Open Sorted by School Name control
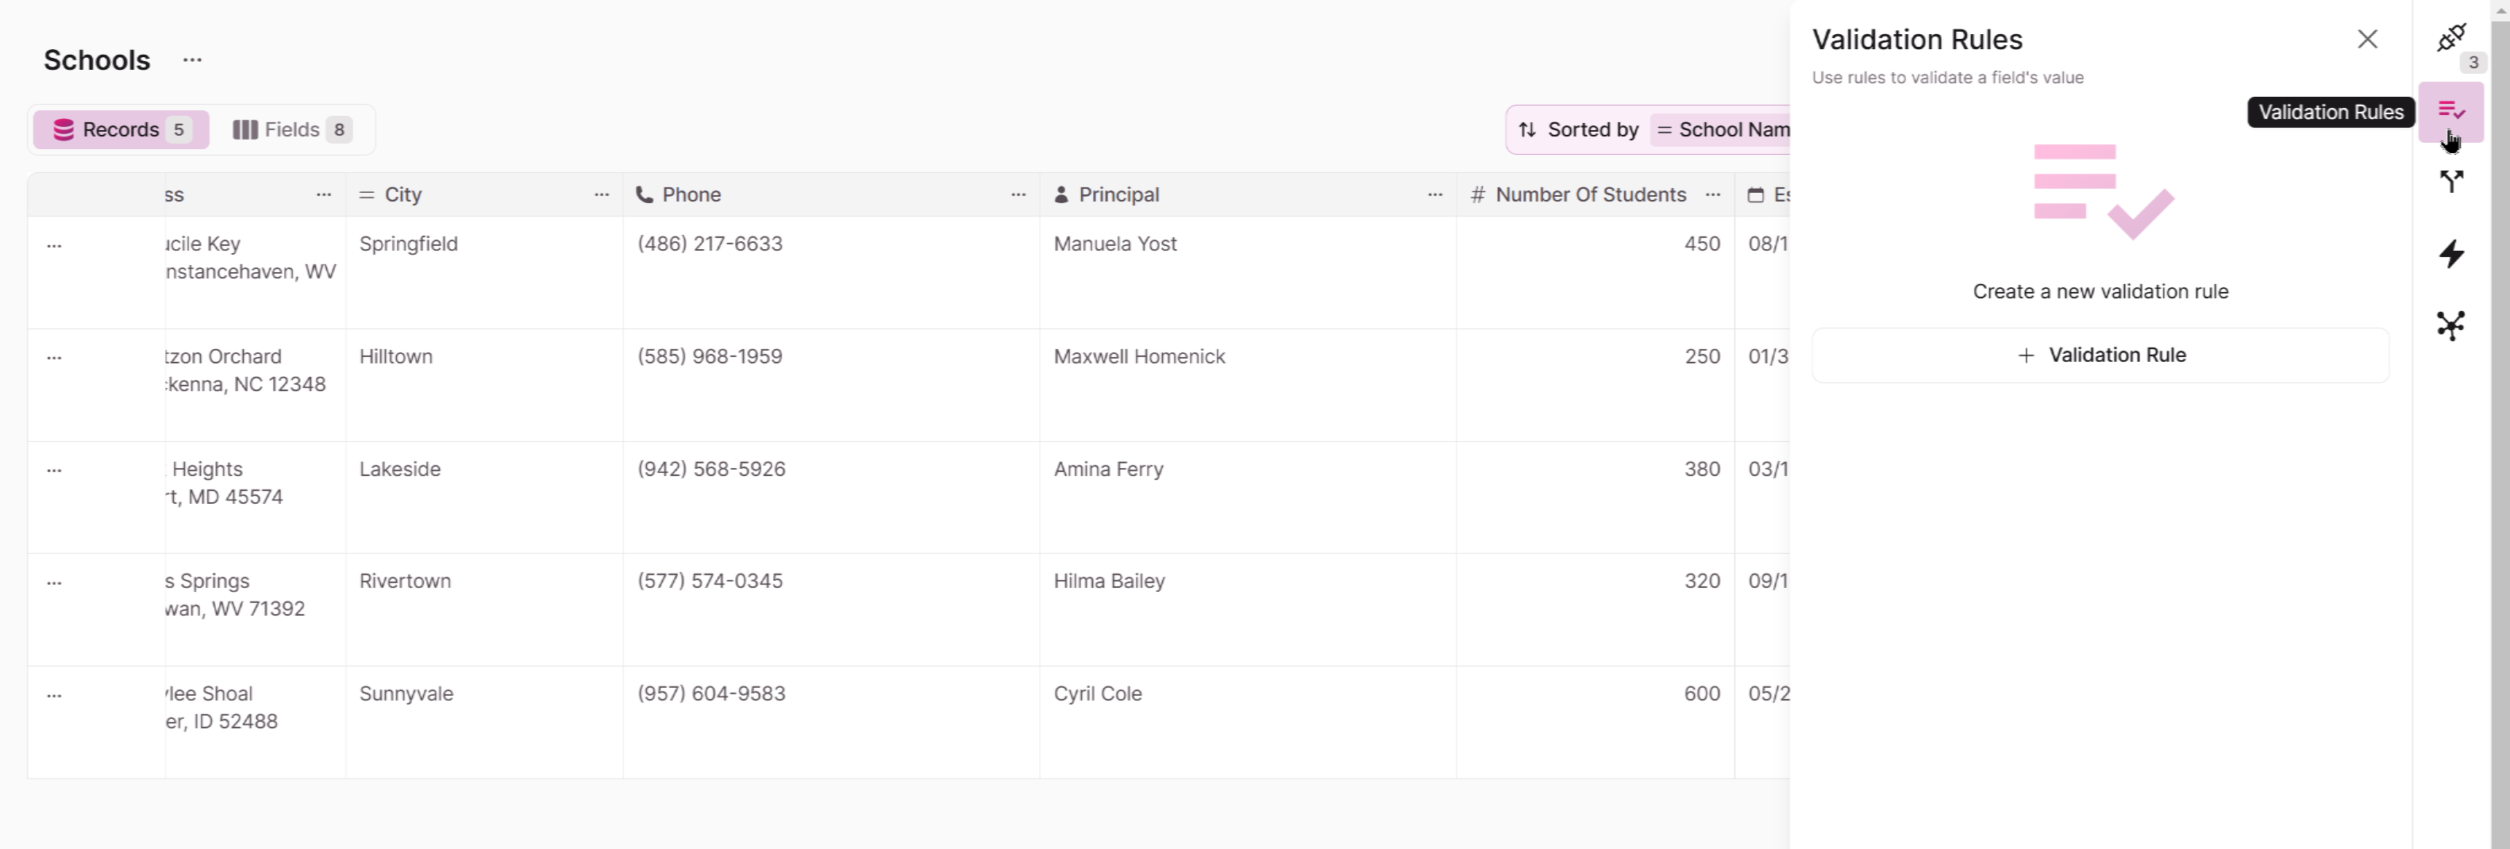This screenshot has height=849, width=2510. [x=1649, y=129]
